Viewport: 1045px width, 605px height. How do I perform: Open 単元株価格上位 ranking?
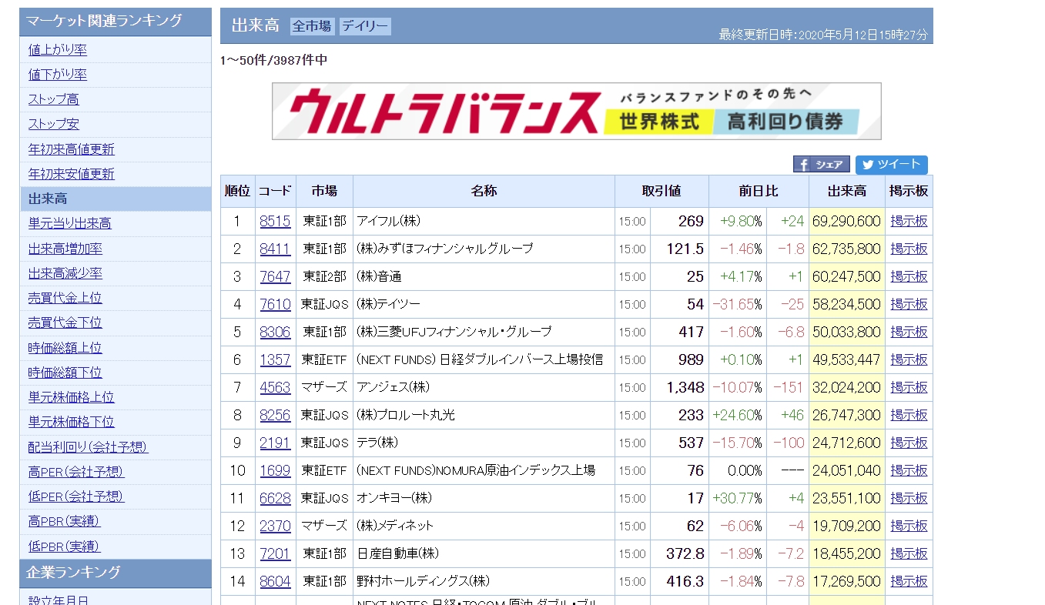[x=72, y=397]
